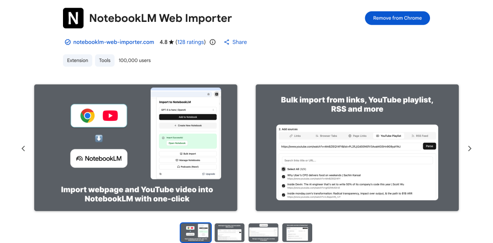The height and width of the screenshot is (243, 493).
Task: Click Upgrade in the popup screenshot
Action: pyautogui.click(x=209, y=174)
